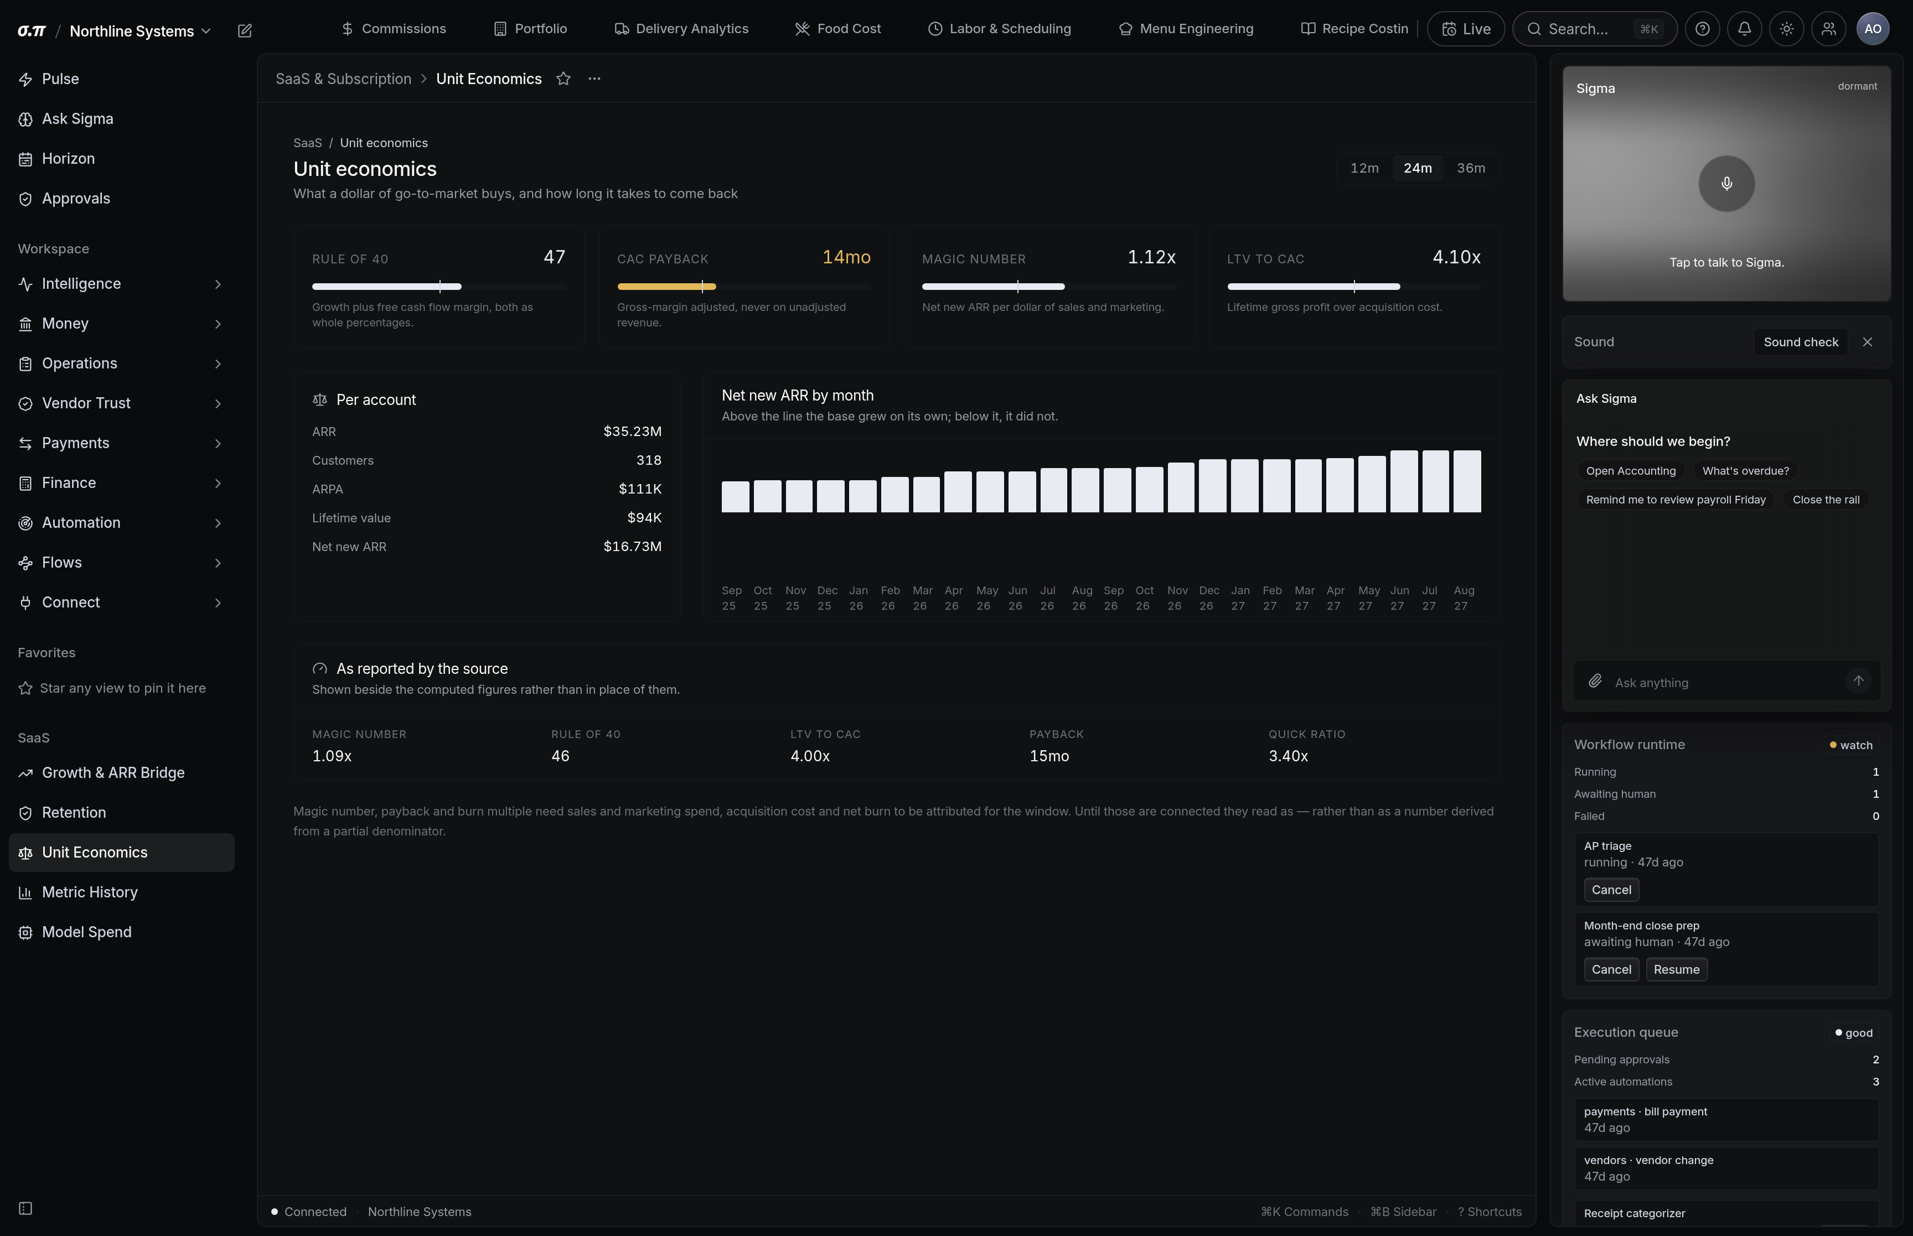Click the Search field
This screenshot has width=1913, height=1236.
click(x=1594, y=29)
